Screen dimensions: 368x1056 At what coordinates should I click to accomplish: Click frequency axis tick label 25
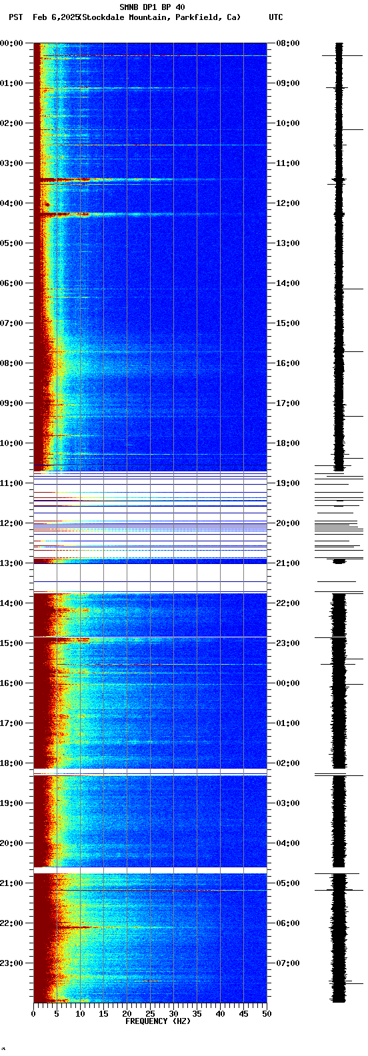150,1014
